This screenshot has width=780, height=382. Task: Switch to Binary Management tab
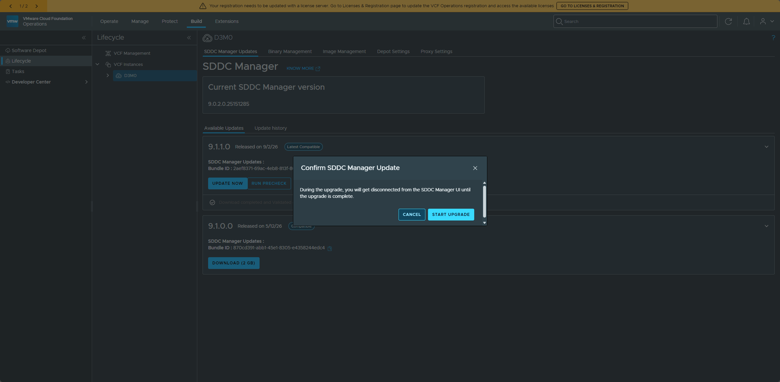290,51
